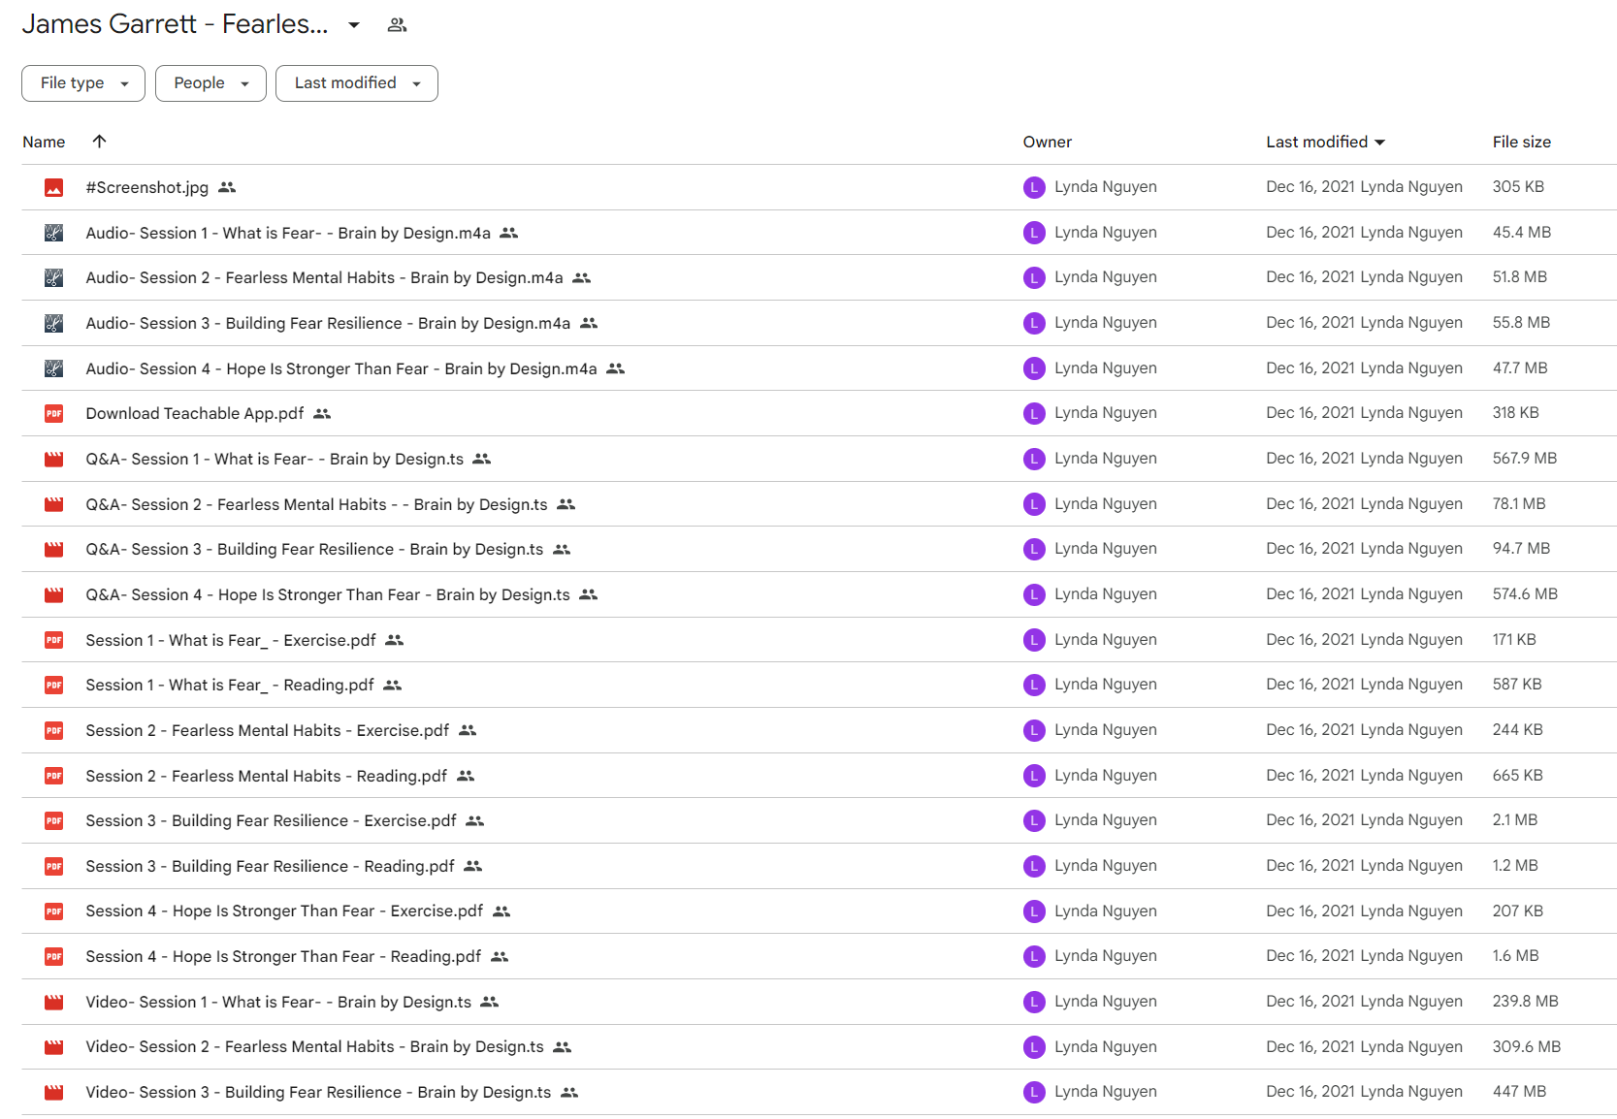Image resolution: width=1617 pixels, height=1119 pixels.
Task: Open the Last modified filter chip
Action: tap(357, 83)
